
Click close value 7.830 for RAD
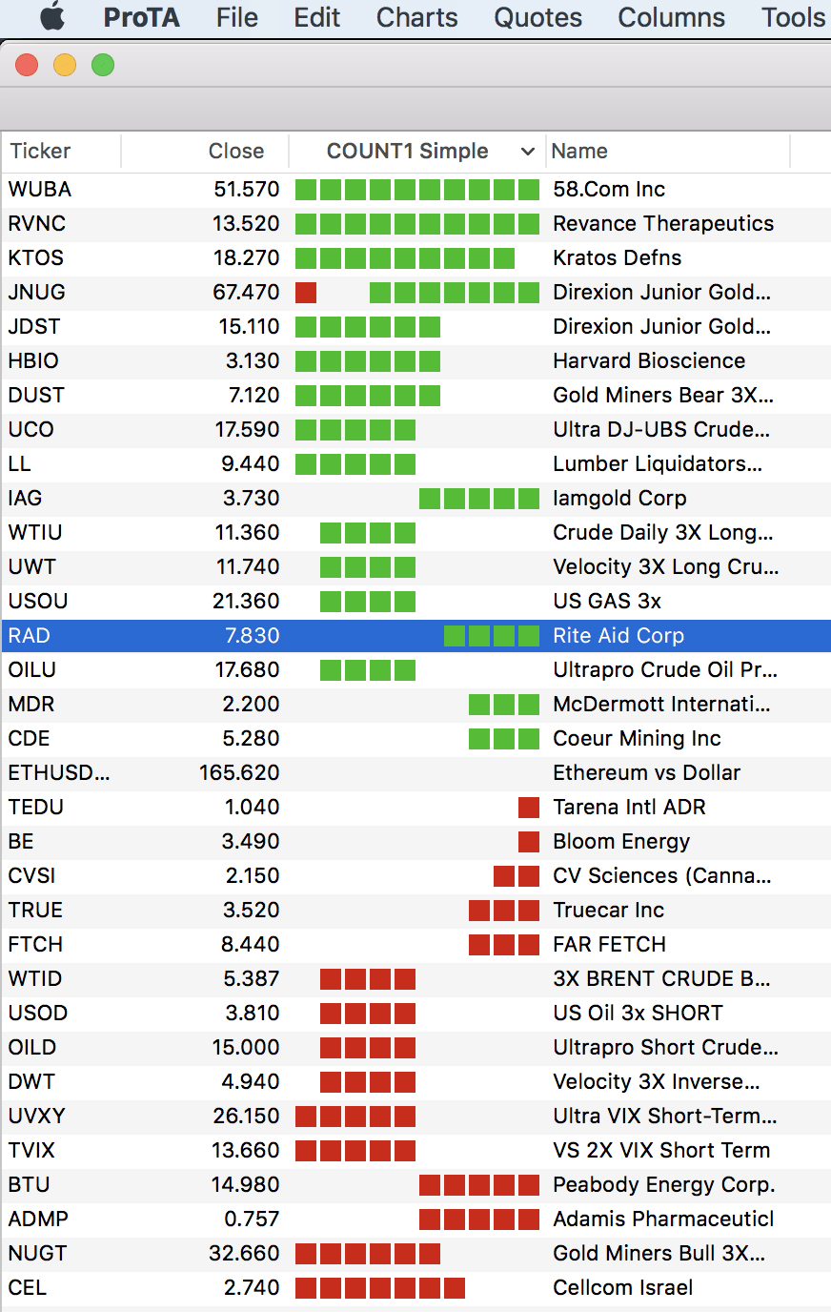tap(253, 635)
